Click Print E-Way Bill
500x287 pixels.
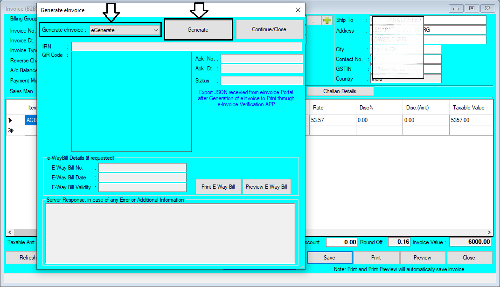point(218,186)
